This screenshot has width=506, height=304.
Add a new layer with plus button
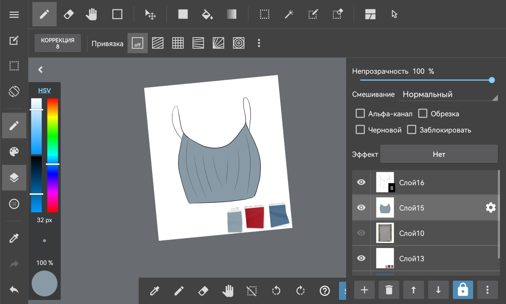[364, 290]
